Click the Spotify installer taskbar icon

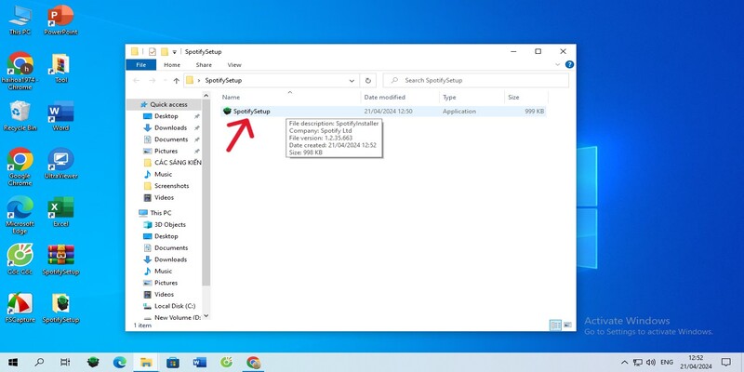93,363
